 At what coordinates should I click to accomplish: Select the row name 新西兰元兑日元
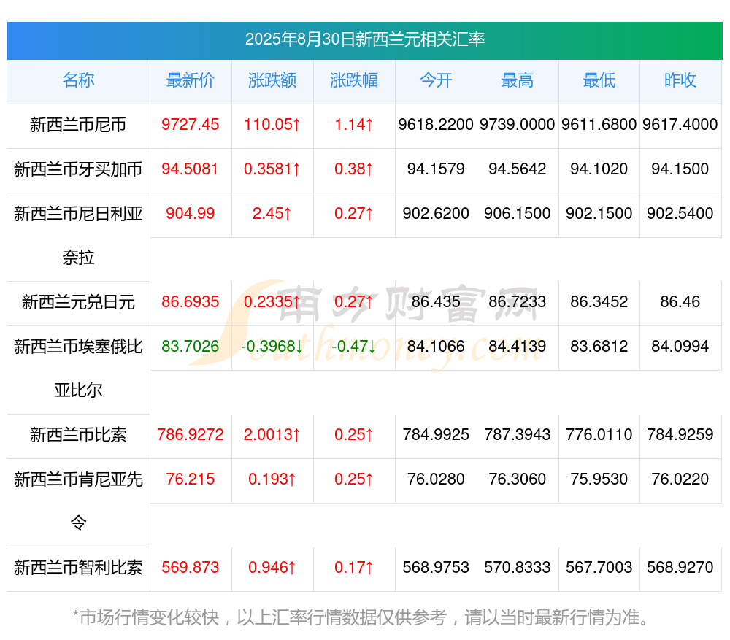pyautogui.click(x=78, y=302)
